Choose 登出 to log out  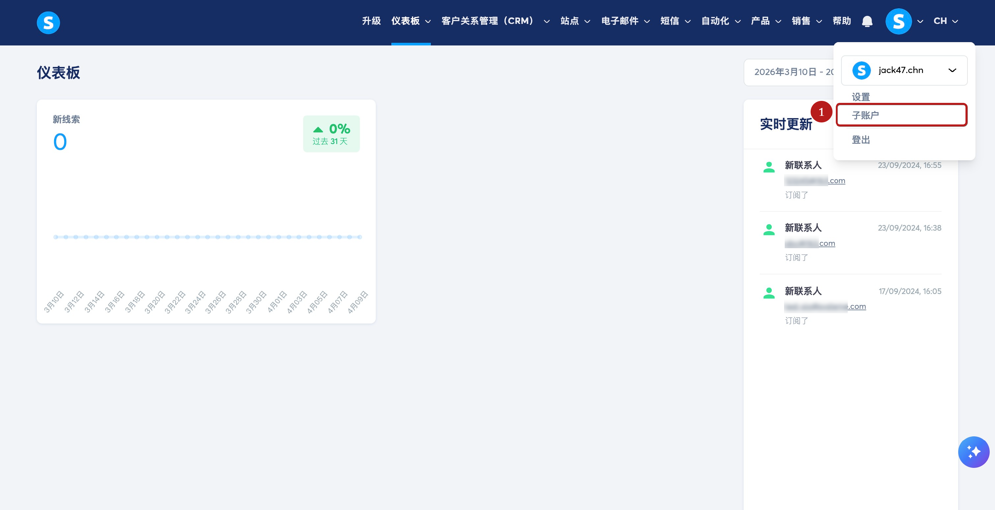coord(861,140)
